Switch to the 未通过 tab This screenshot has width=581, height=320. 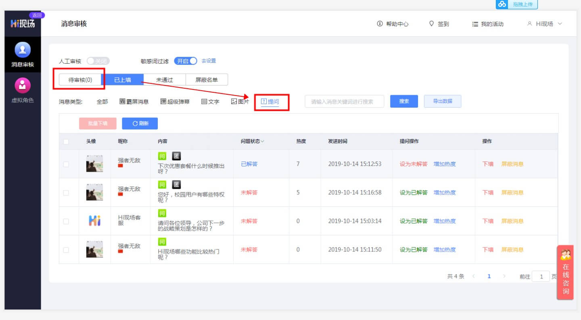164,79
